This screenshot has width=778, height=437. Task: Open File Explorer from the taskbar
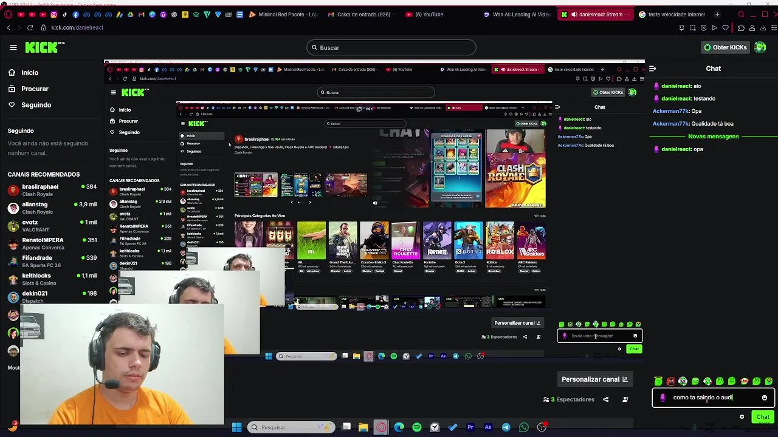point(363,427)
